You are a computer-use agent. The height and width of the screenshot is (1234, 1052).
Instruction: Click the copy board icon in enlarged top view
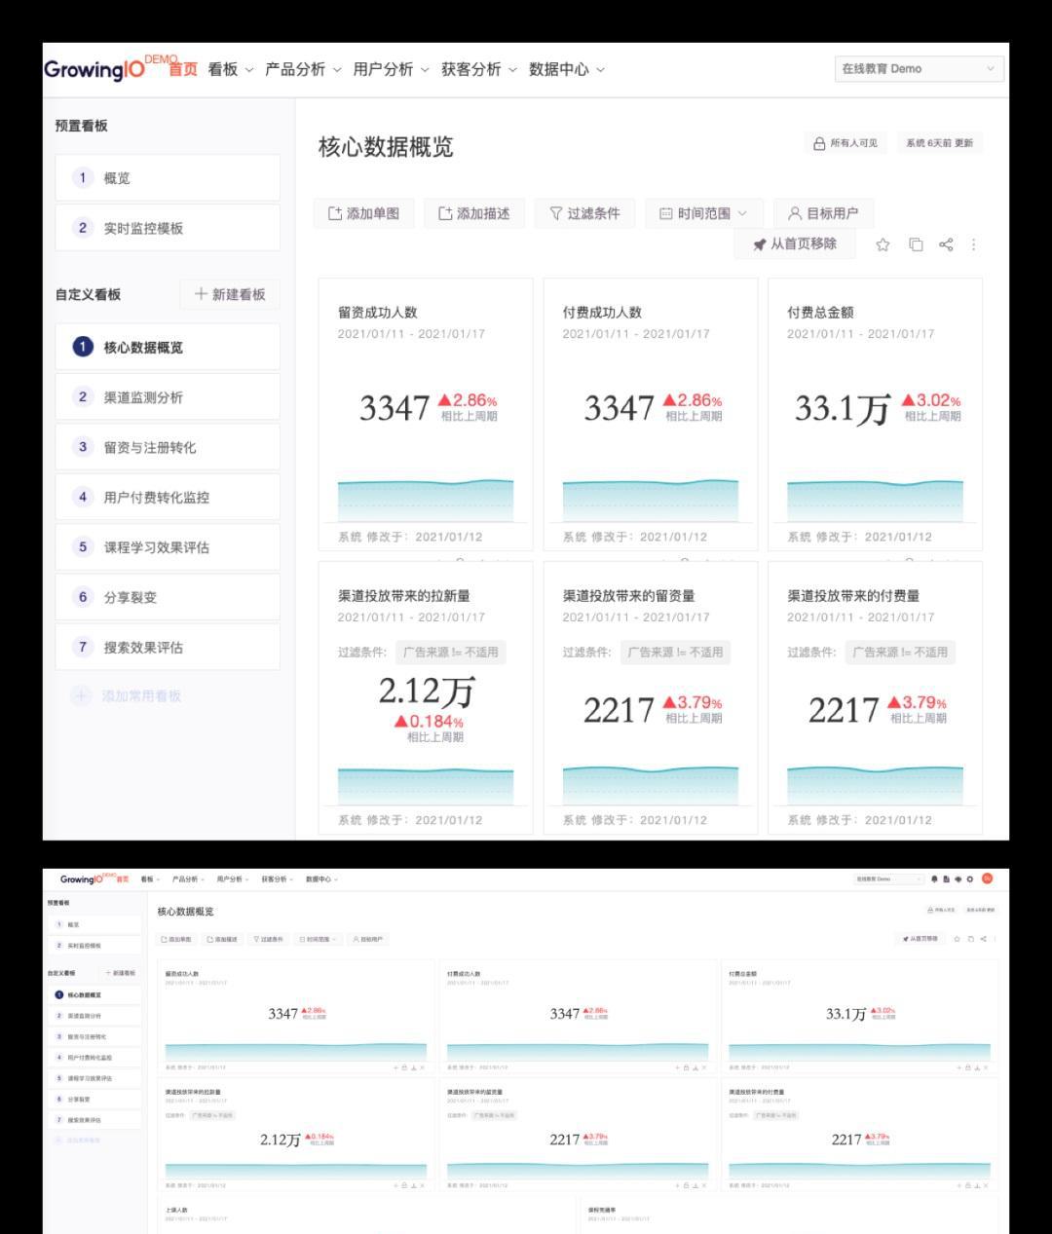[x=916, y=244]
